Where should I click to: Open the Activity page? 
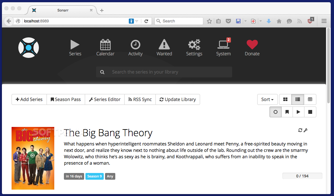[x=135, y=47]
